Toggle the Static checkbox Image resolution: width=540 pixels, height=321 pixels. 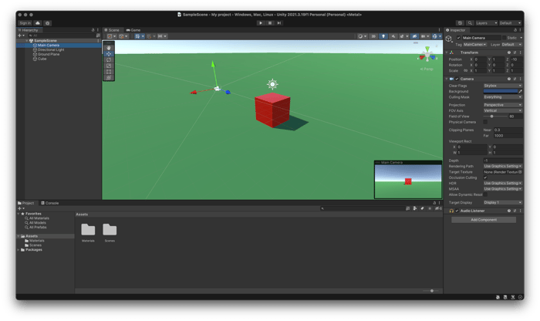tap(504, 38)
